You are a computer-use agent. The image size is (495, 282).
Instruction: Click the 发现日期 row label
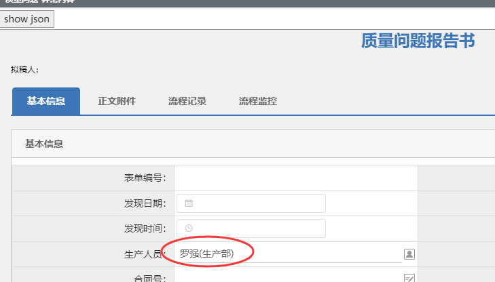(145, 203)
